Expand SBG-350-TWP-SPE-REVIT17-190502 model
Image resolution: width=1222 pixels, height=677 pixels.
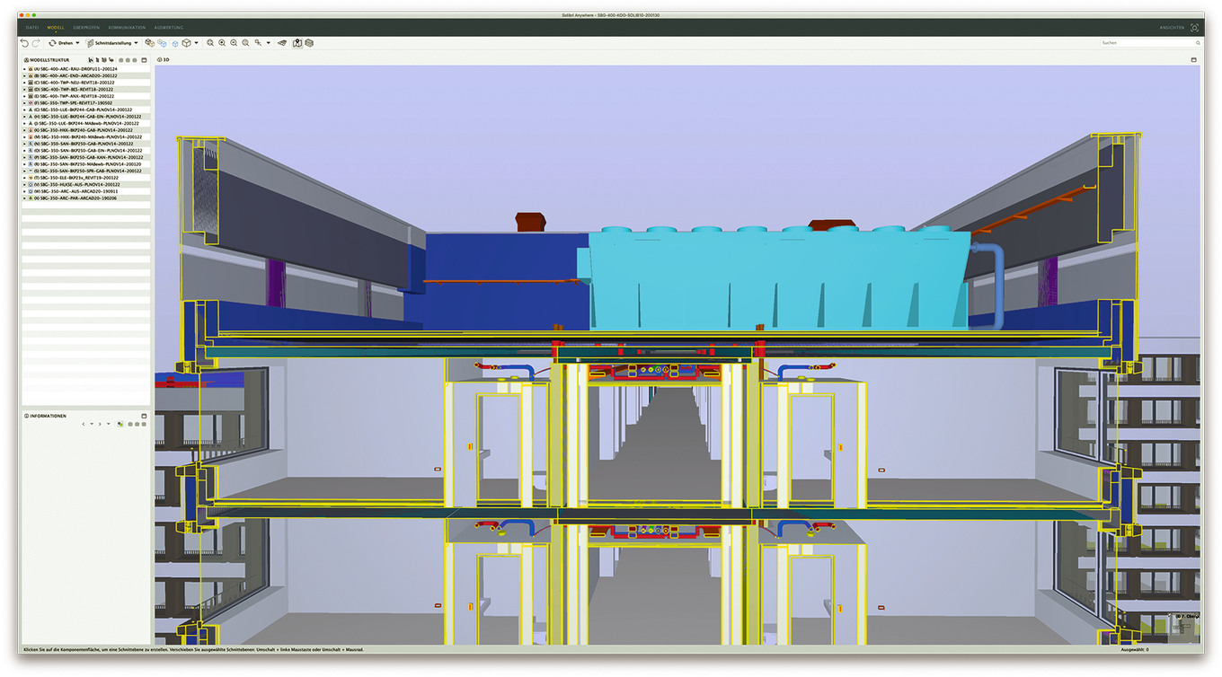[25, 103]
